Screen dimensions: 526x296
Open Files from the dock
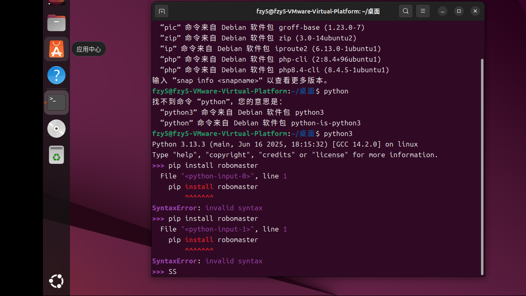(56, 23)
